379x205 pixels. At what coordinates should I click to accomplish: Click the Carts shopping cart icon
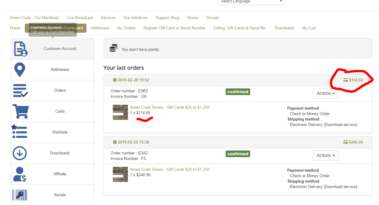[x=20, y=111]
